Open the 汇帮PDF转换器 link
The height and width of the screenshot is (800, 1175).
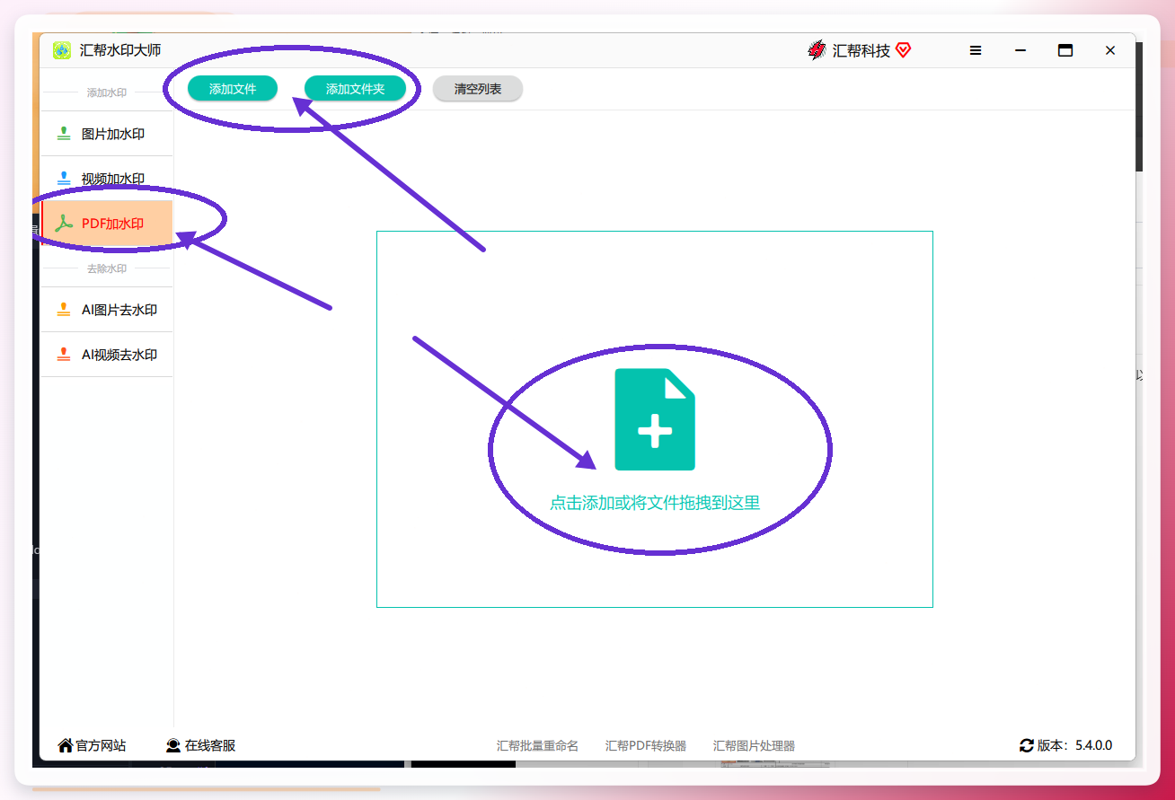click(646, 745)
